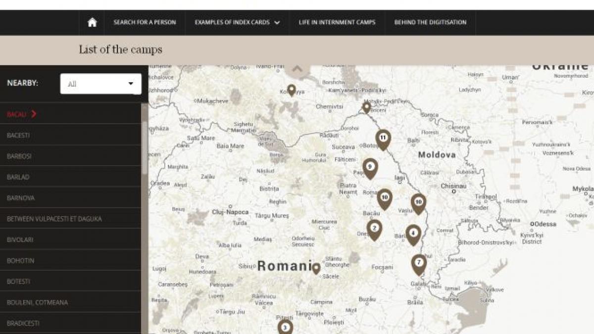Open the marker labeled 10 near Bacau

pyautogui.click(x=385, y=196)
